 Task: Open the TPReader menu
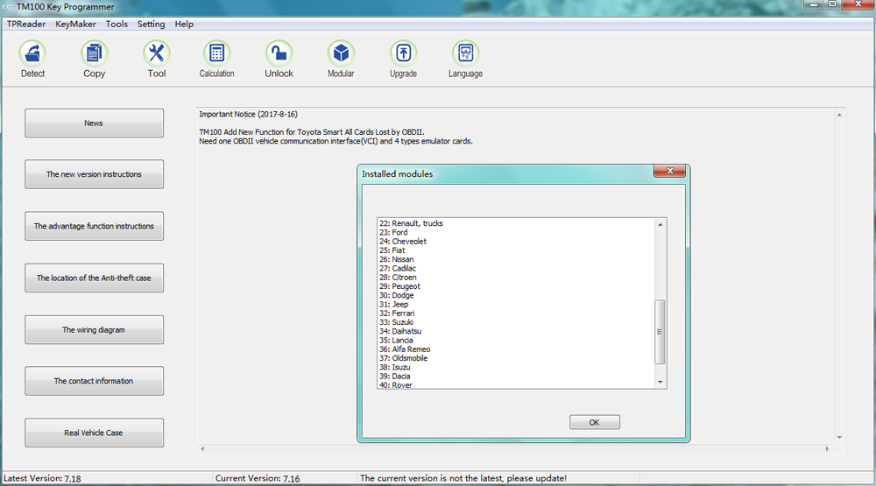(x=26, y=24)
